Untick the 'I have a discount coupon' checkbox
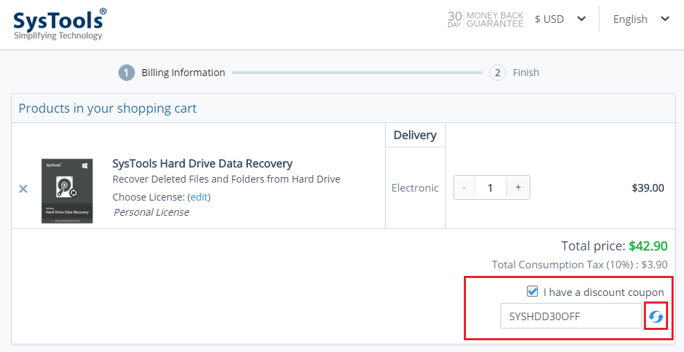684x352 pixels. 532,291
